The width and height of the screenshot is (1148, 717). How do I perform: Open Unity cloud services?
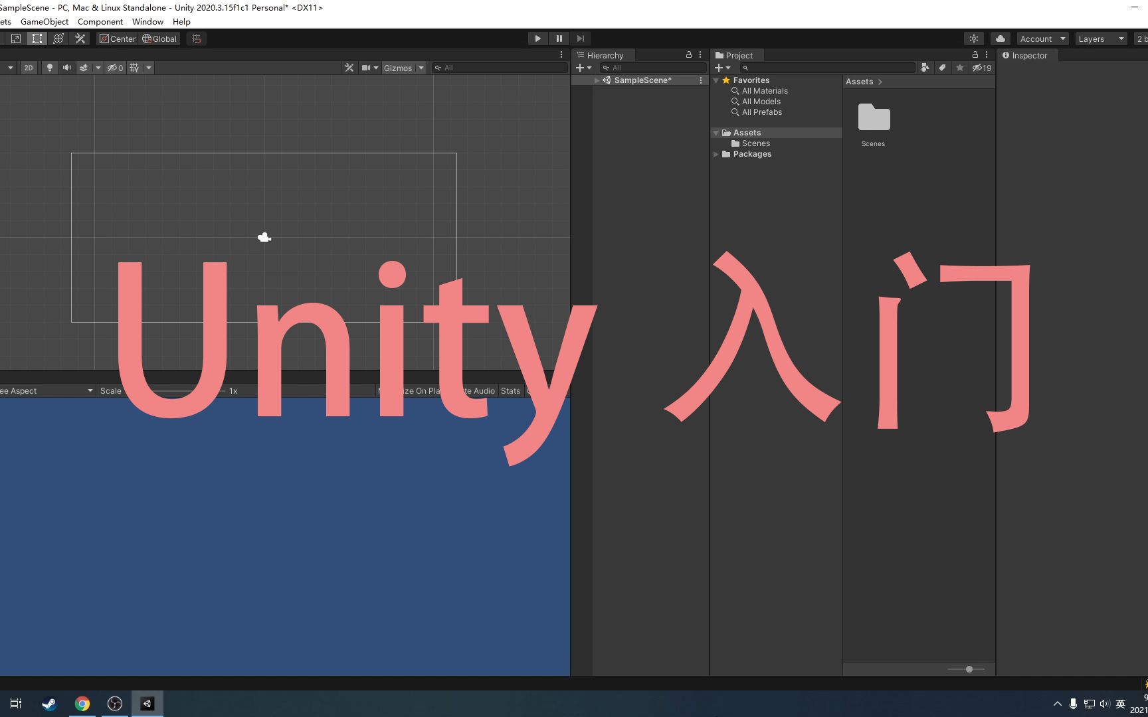pos(1000,39)
